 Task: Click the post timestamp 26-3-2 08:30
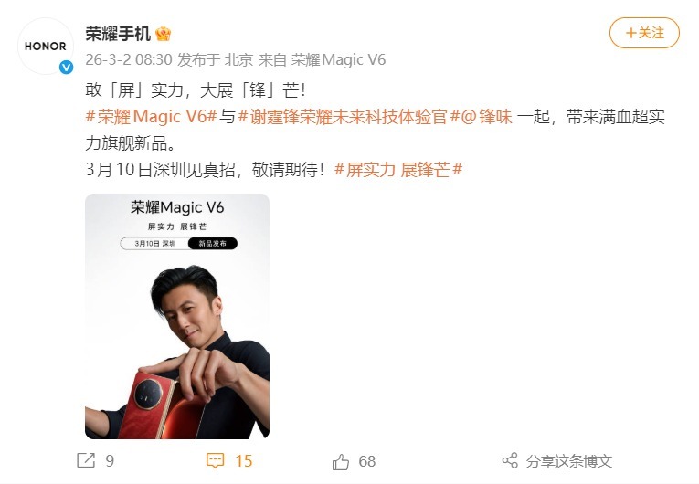point(129,59)
